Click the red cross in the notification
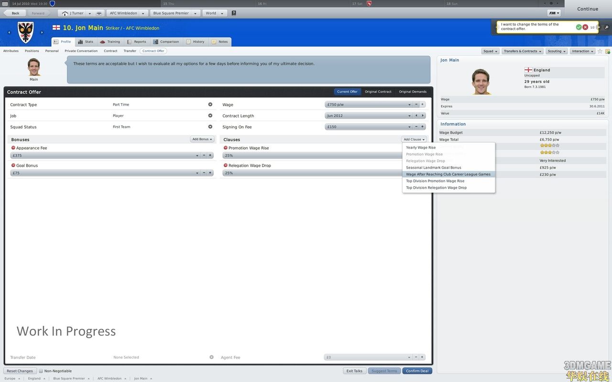This screenshot has width=612, height=382. pos(585,27)
